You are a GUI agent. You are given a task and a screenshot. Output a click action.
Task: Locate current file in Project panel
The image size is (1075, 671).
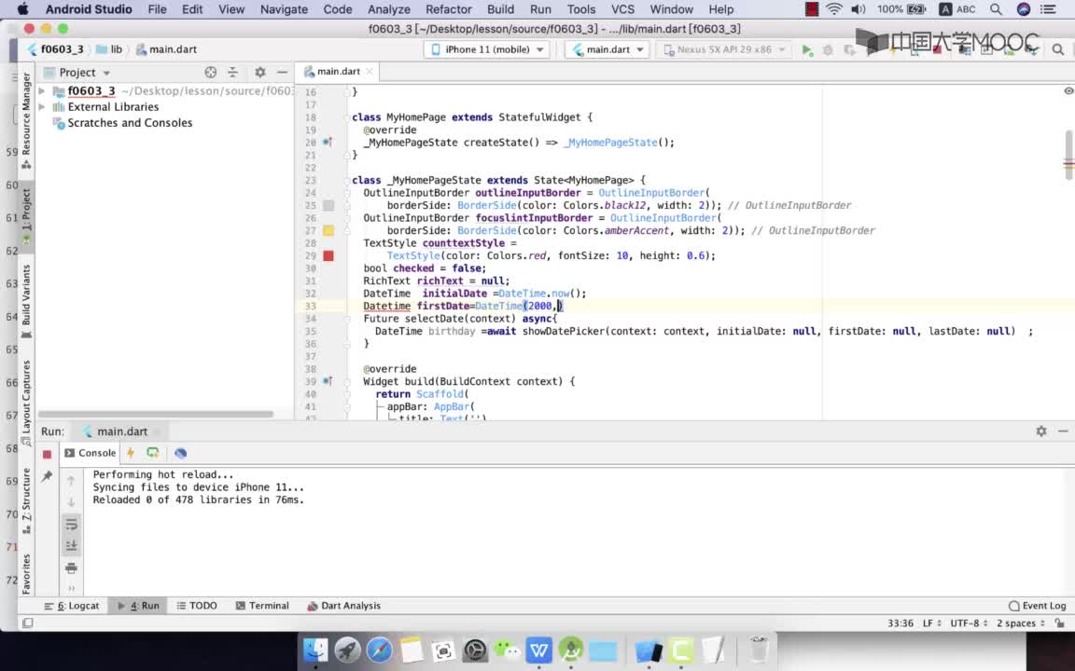click(211, 72)
